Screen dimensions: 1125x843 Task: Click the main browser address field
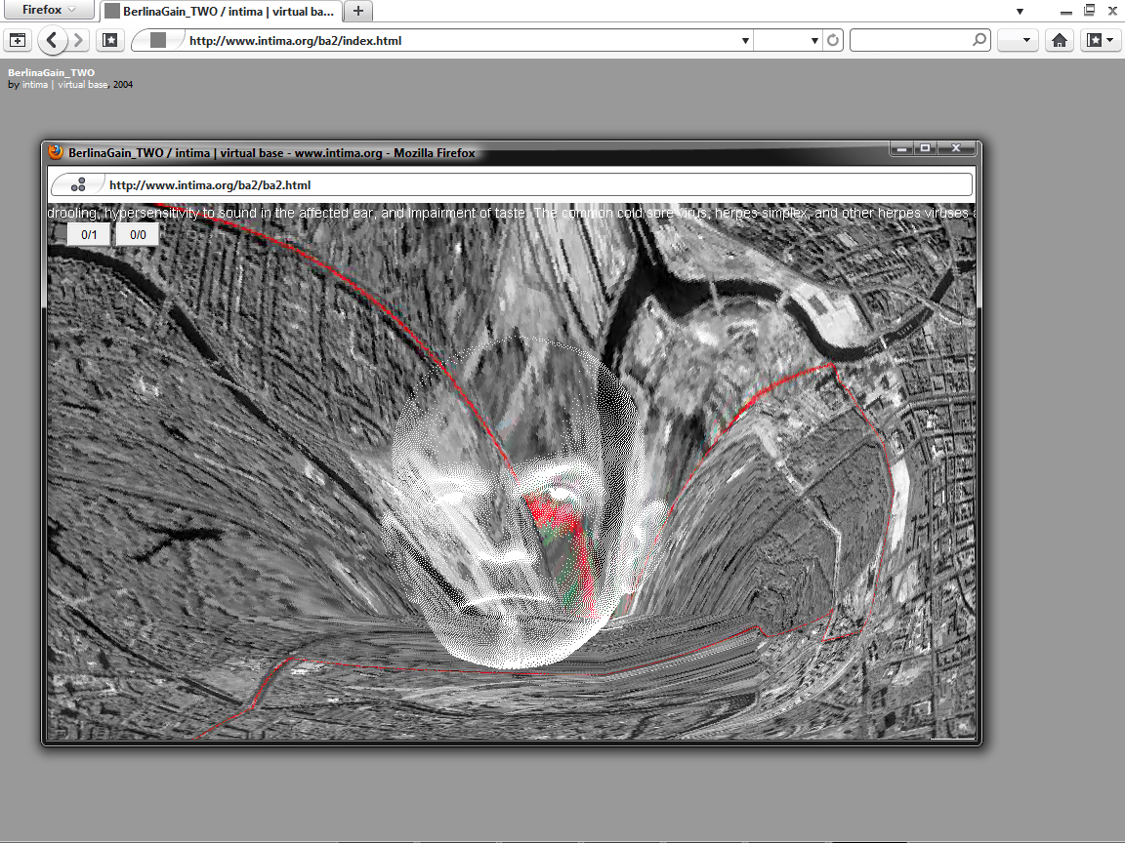coord(459,41)
